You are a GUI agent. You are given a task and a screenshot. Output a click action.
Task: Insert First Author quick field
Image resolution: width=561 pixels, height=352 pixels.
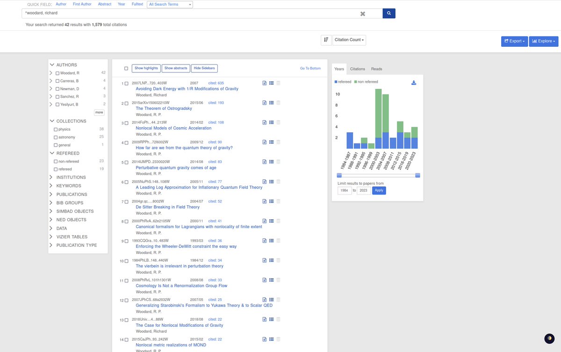pyautogui.click(x=82, y=4)
